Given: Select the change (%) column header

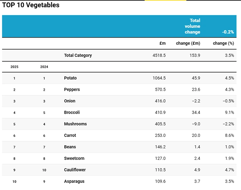Looking at the screenshot, I should click(223, 43).
